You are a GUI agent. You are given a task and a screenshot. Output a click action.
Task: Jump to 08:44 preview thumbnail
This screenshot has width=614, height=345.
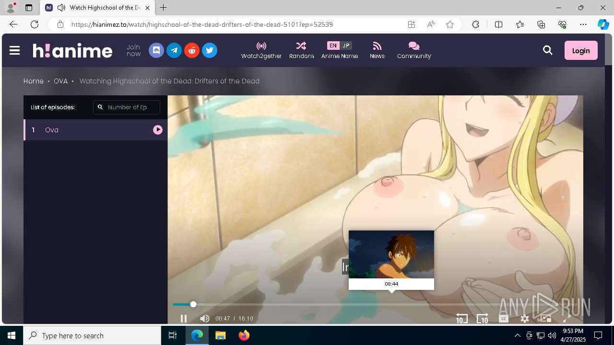click(x=391, y=260)
